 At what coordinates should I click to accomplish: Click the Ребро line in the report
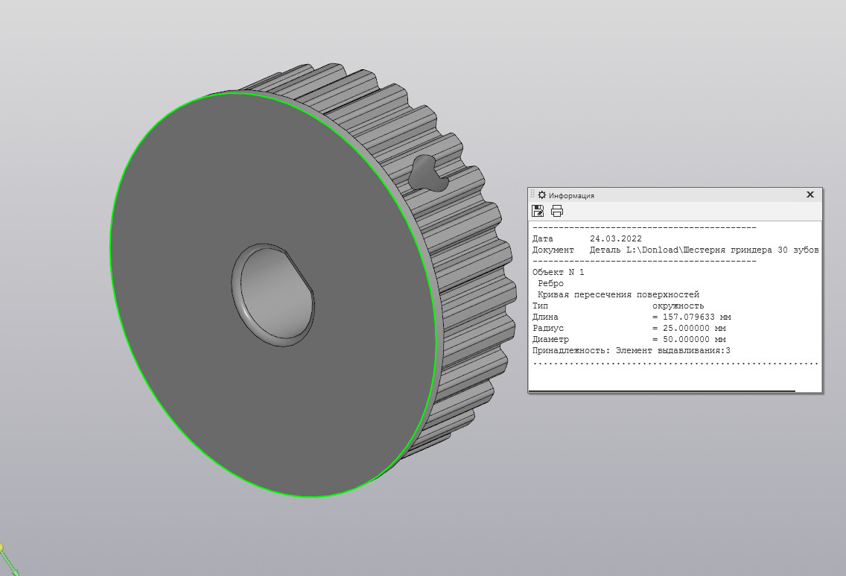[x=550, y=283]
